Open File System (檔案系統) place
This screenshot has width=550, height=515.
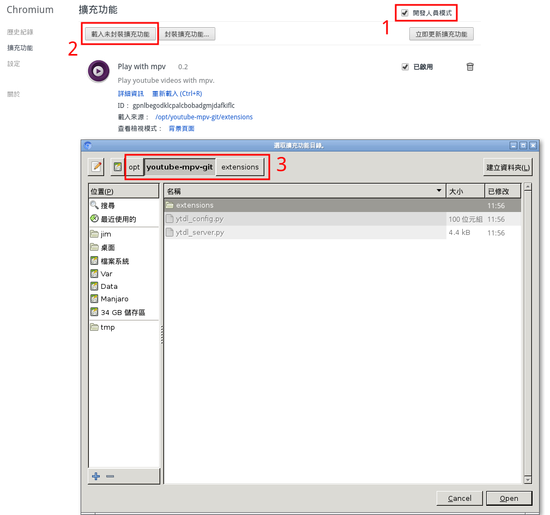click(124, 261)
